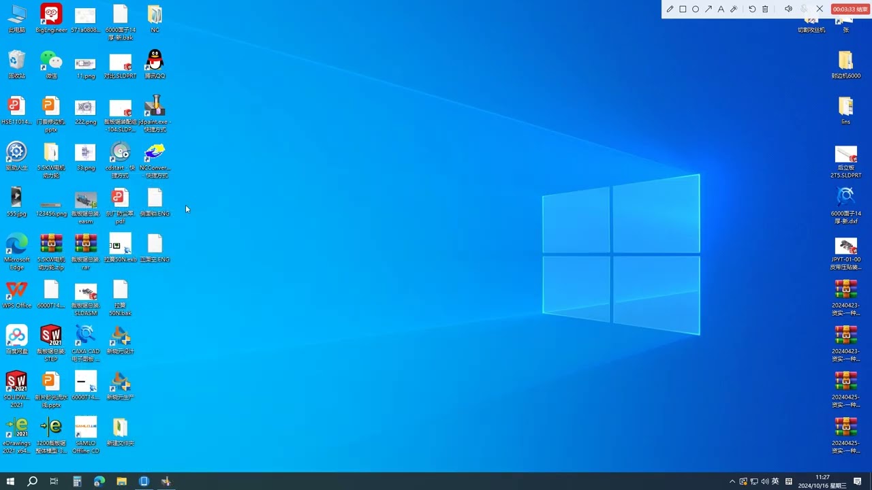Toggle microphone in recording toolbar
The width and height of the screenshot is (872, 490).
click(804, 10)
